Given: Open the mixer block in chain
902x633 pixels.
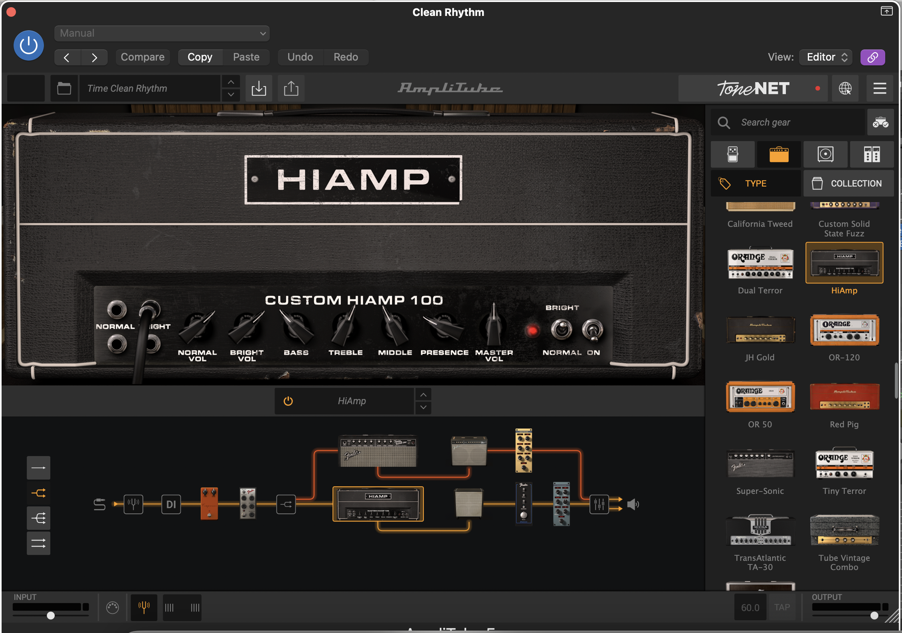Looking at the screenshot, I should coord(599,504).
